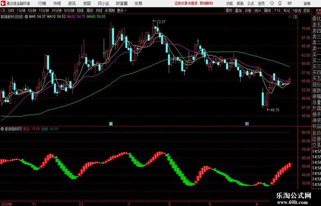Expand the dropdown arrow beside 联瑞新材(日线)
This screenshot has height=206, width=321.
click(x=26, y=17)
